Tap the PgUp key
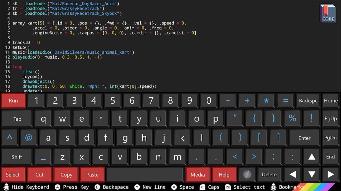Screen dimensions: 341x191 point(331,119)
